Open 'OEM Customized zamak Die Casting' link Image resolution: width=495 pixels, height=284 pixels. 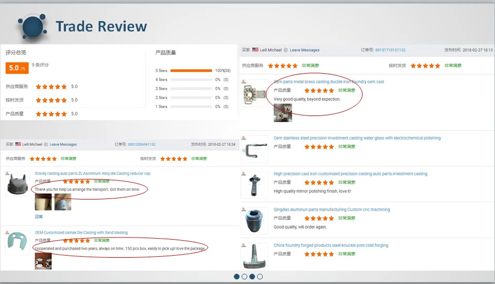(81, 232)
